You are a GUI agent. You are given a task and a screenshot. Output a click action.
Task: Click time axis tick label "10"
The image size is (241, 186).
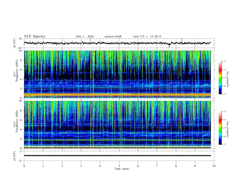(x=214, y=166)
